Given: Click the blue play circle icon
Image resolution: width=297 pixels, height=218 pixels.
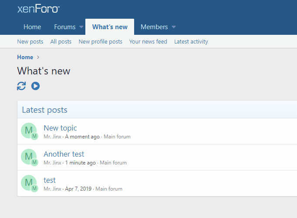Looking at the screenshot, I should tap(35, 86).
